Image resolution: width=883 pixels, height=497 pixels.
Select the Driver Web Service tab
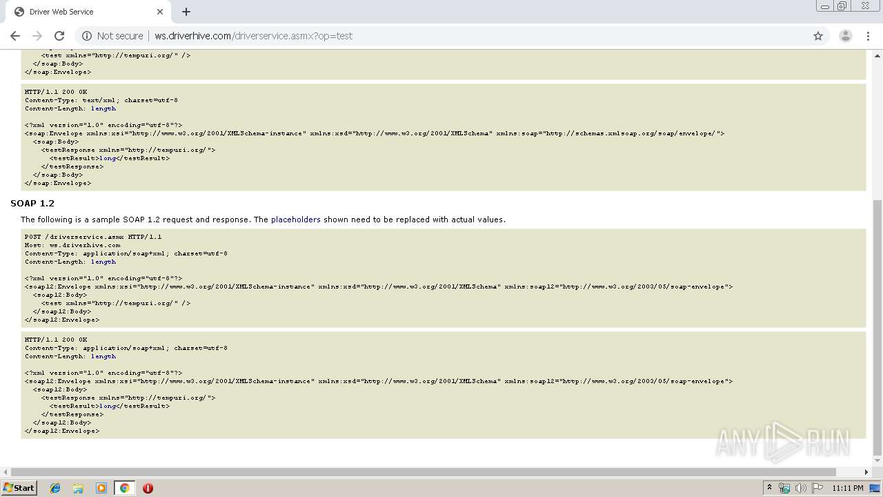coord(87,12)
